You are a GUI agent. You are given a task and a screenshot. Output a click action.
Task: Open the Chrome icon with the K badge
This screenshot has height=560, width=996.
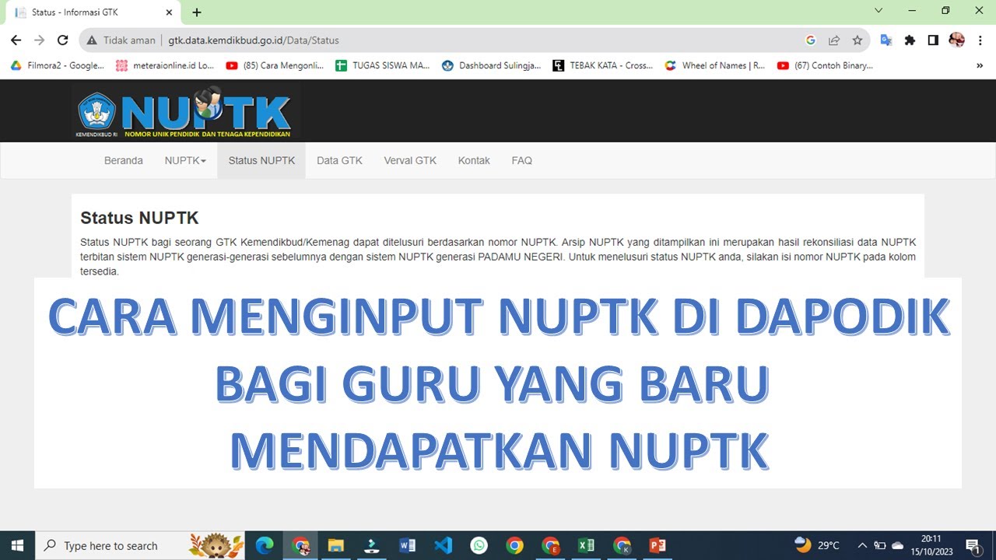(622, 545)
